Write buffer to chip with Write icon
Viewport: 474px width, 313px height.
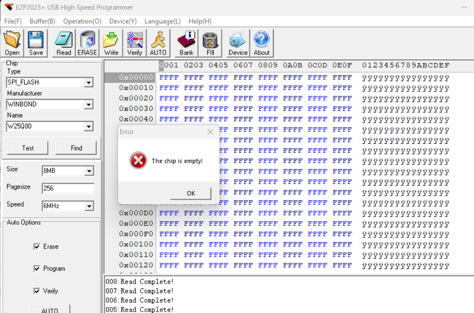click(x=111, y=43)
